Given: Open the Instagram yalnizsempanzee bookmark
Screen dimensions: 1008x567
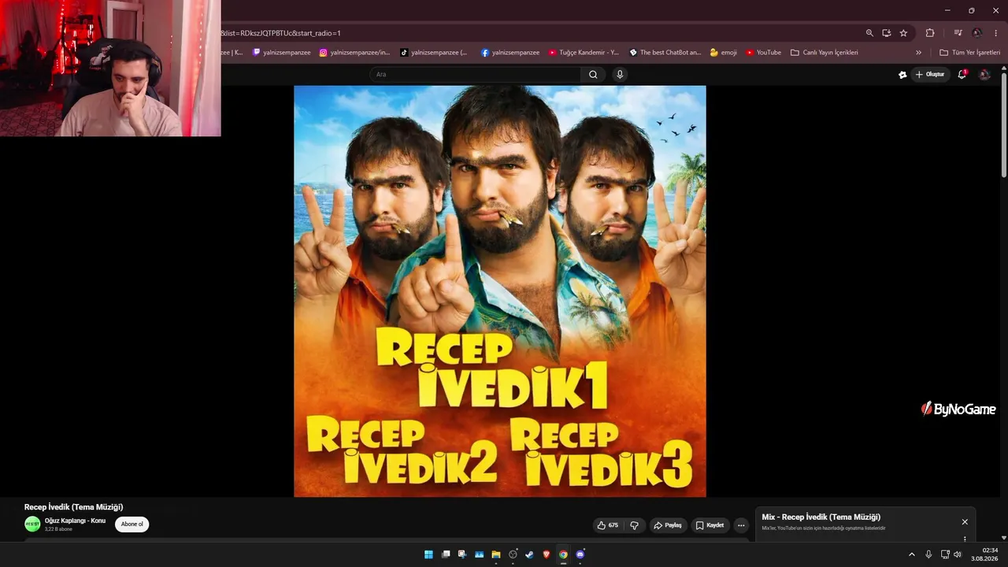Looking at the screenshot, I should tap(354, 53).
